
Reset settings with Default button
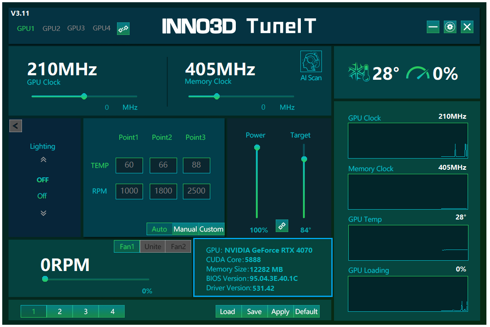tap(306, 311)
